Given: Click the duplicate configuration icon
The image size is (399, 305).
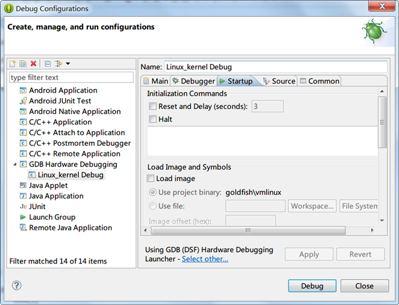Looking at the screenshot, I should (23, 64).
